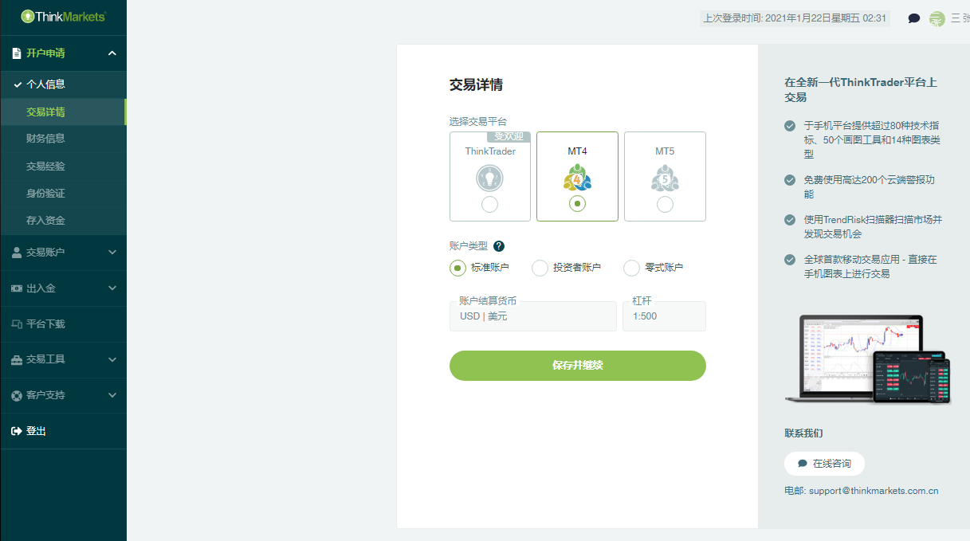Open the 账户结算货币 USD dropdown
970x541 pixels.
pyautogui.click(x=533, y=316)
